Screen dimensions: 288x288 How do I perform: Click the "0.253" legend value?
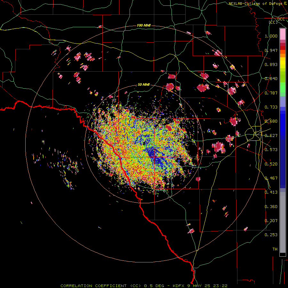[271, 235]
